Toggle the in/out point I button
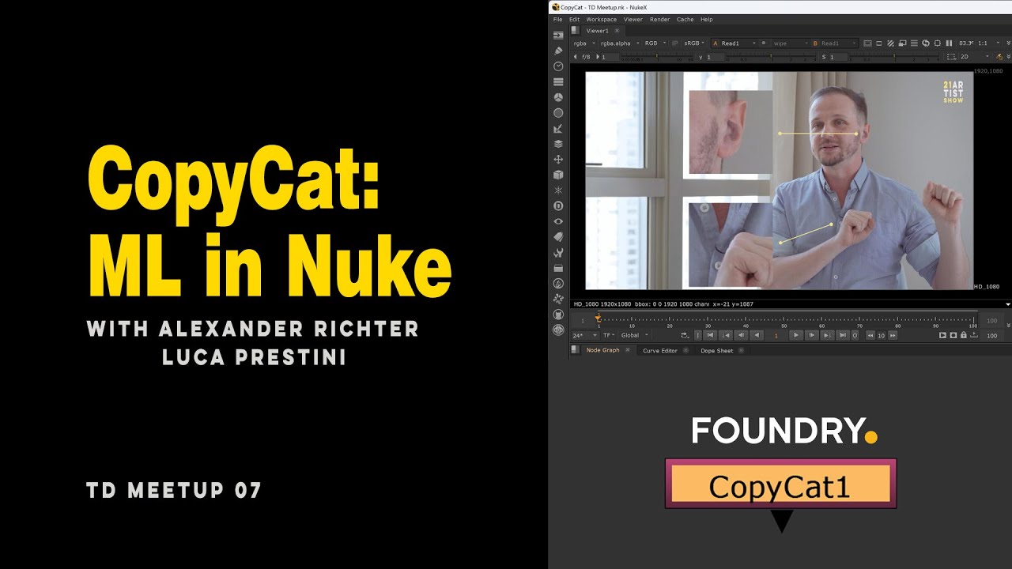The image size is (1012, 569). click(697, 335)
